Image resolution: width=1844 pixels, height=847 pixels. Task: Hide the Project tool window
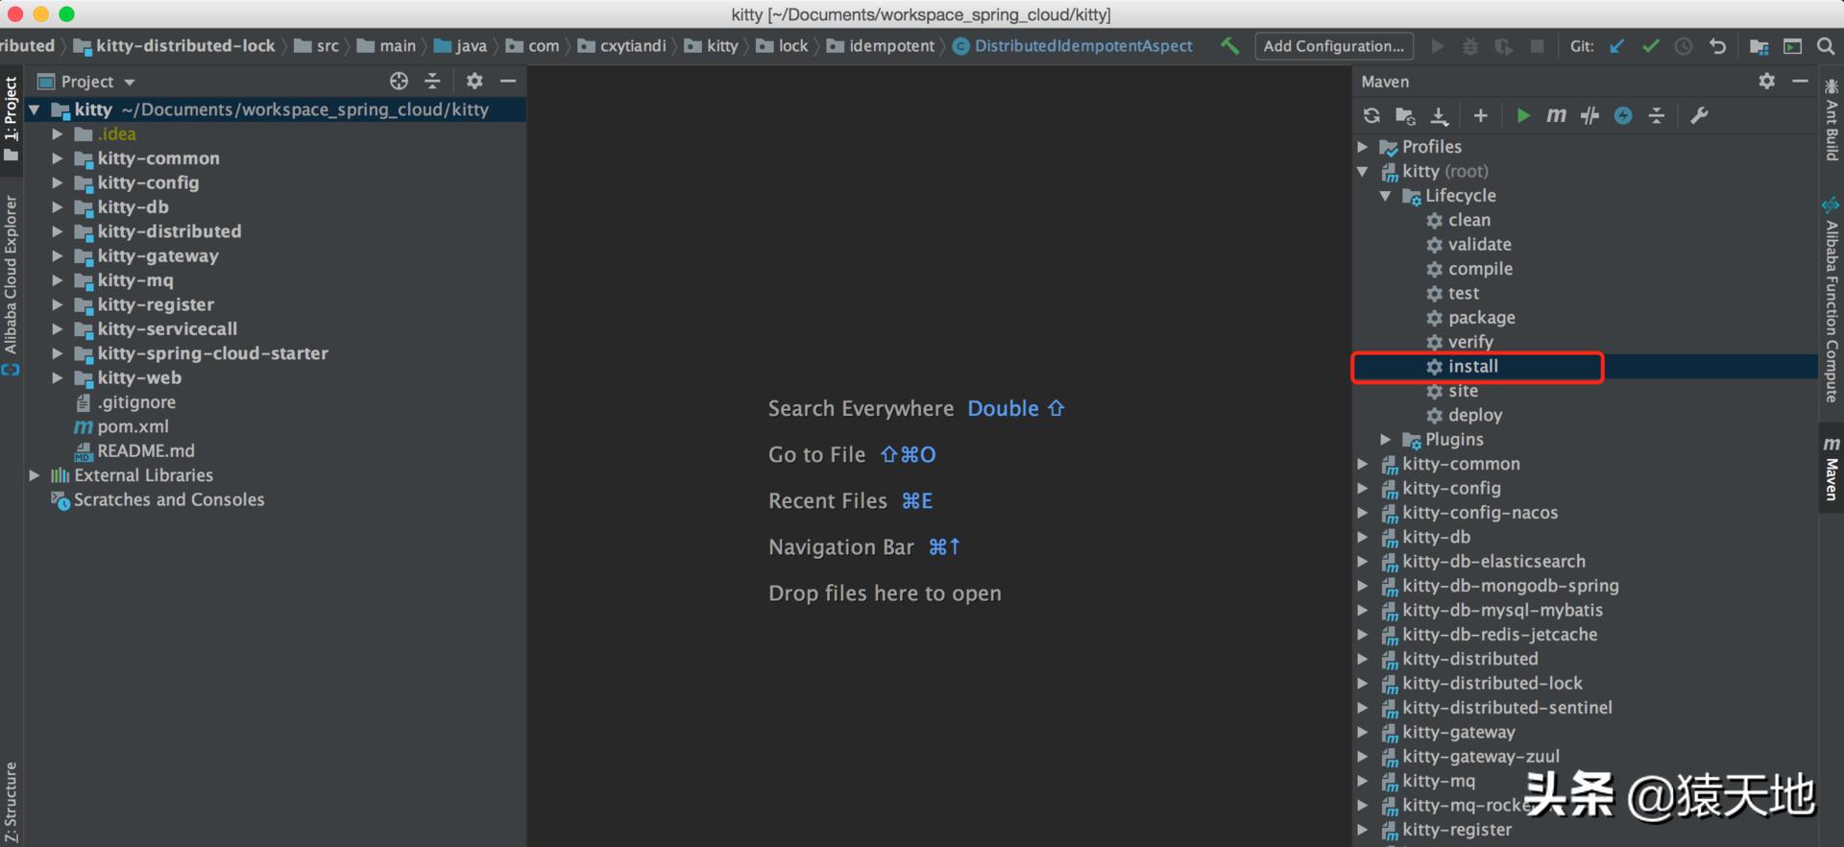pyautogui.click(x=508, y=82)
